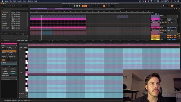181x102 pixels.
Task: Open the EQ Eight automation device dropdown
Action: point(156,29)
